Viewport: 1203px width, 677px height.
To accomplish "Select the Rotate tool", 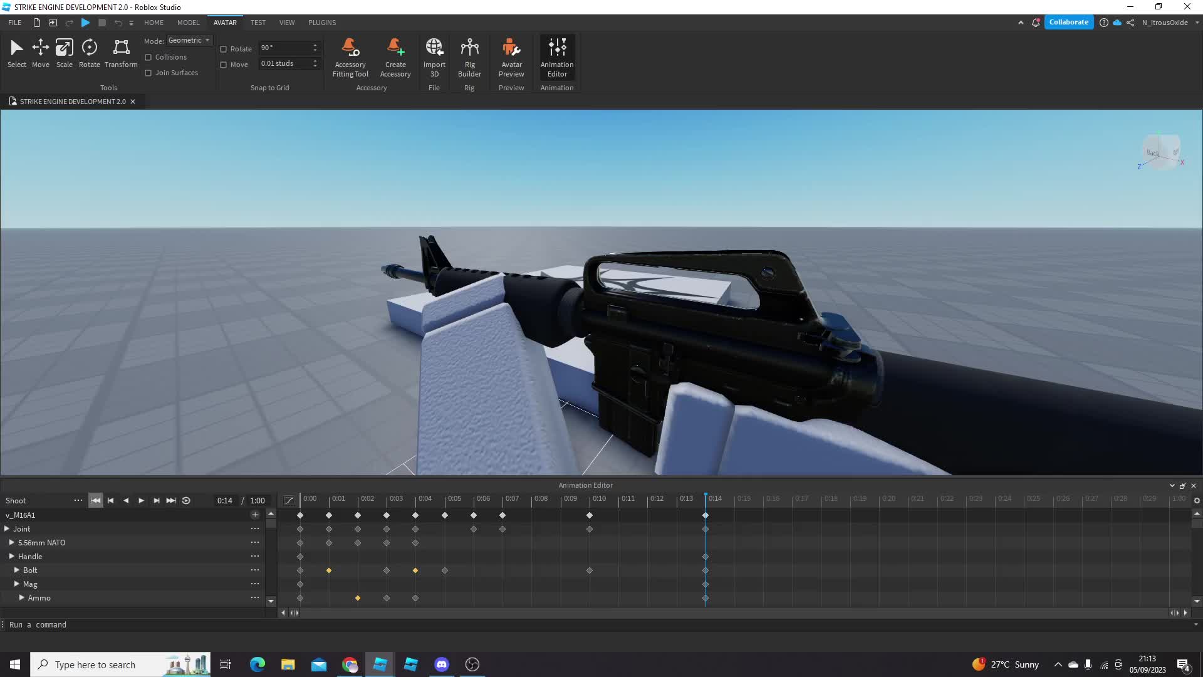I will 89,53.
